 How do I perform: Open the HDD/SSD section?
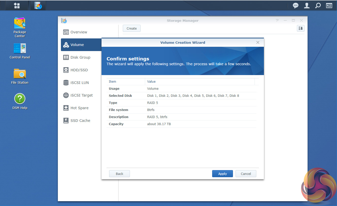pos(79,70)
